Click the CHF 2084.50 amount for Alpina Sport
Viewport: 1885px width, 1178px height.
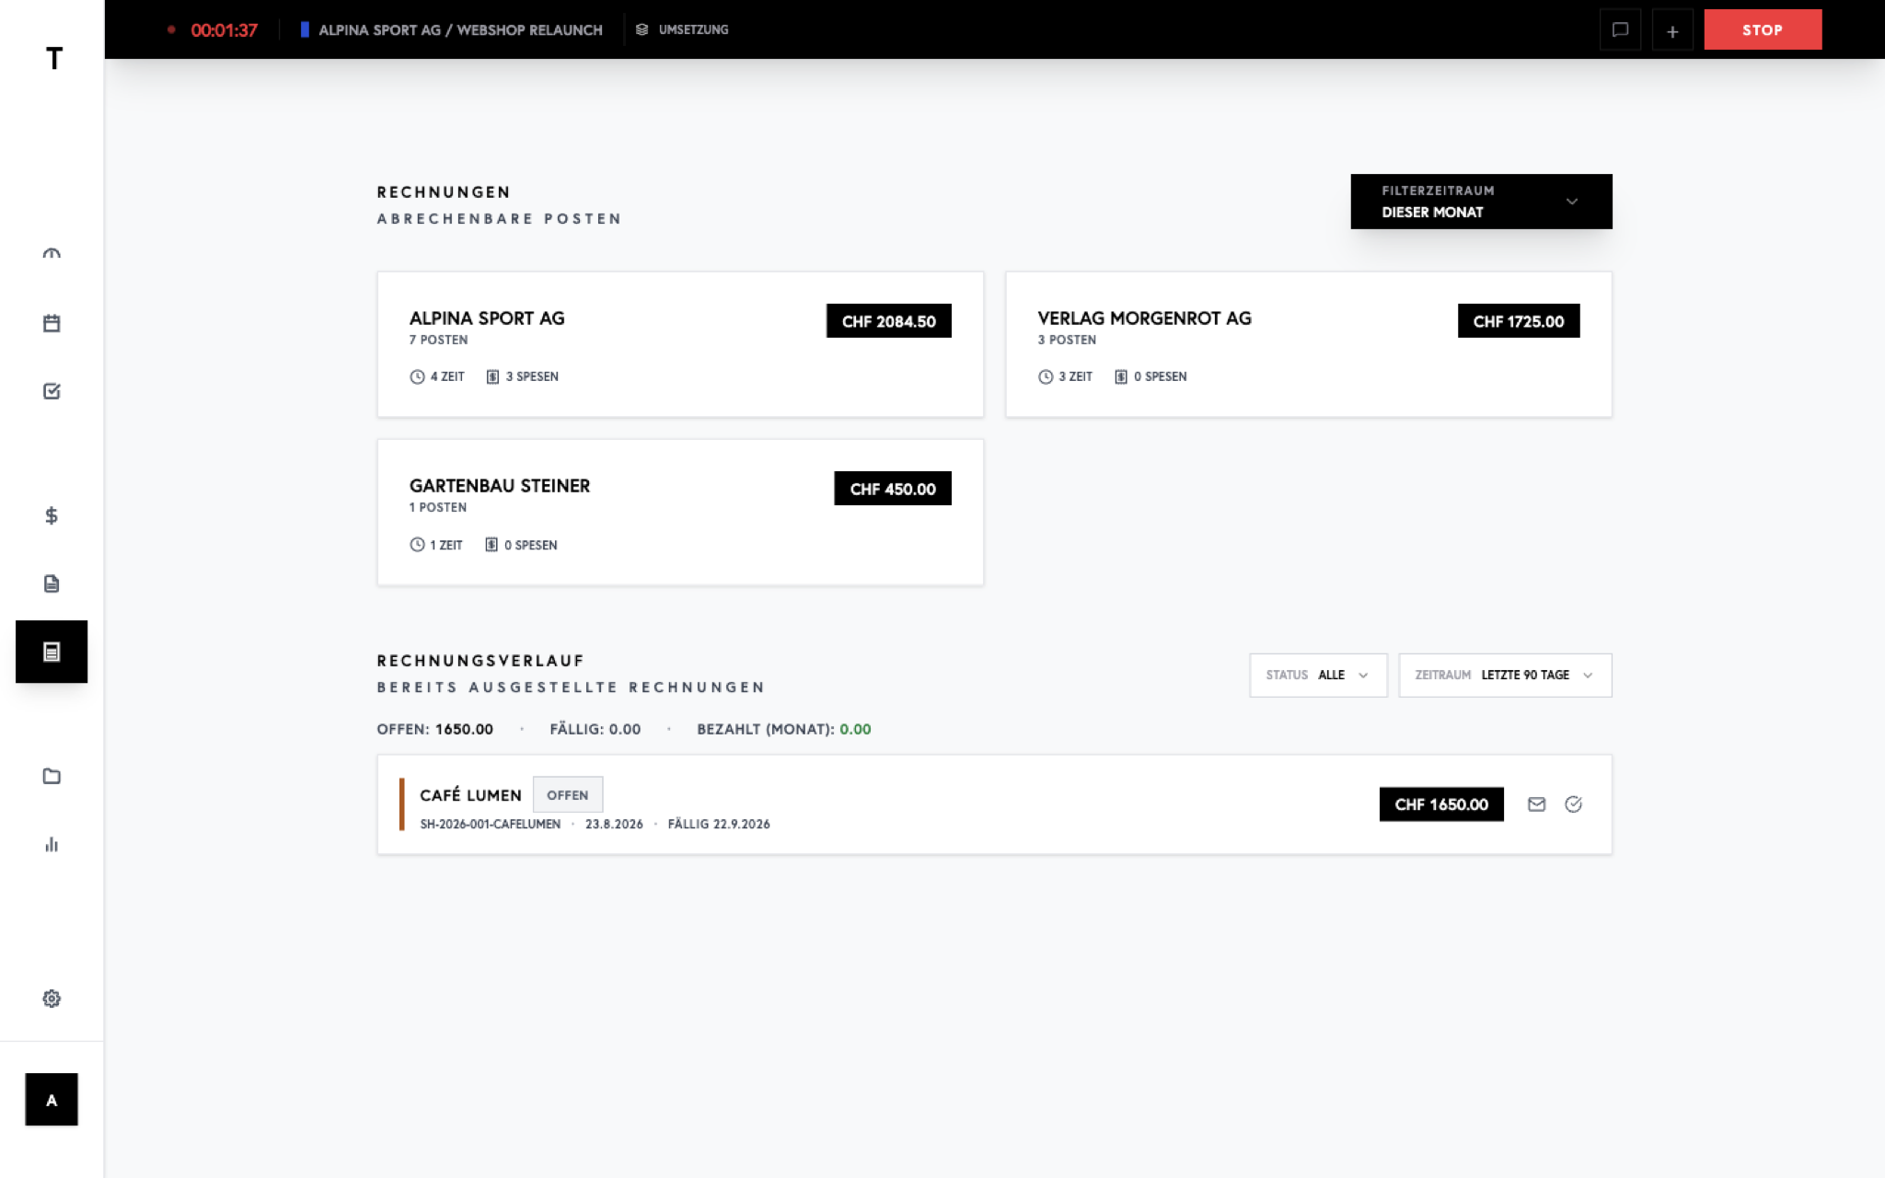tap(888, 321)
